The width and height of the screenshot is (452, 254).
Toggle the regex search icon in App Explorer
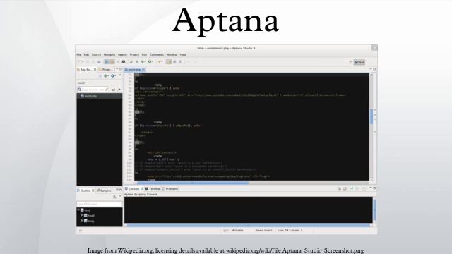[119, 90]
